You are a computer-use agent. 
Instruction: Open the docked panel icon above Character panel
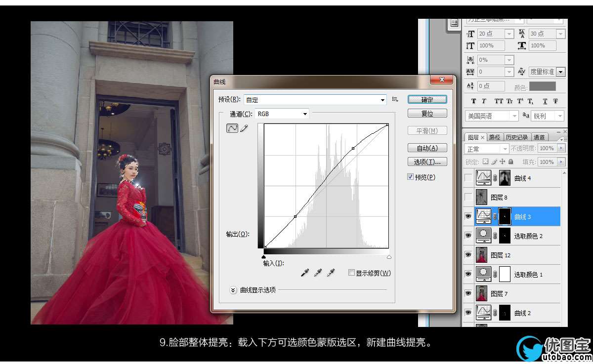tap(454, 24)
